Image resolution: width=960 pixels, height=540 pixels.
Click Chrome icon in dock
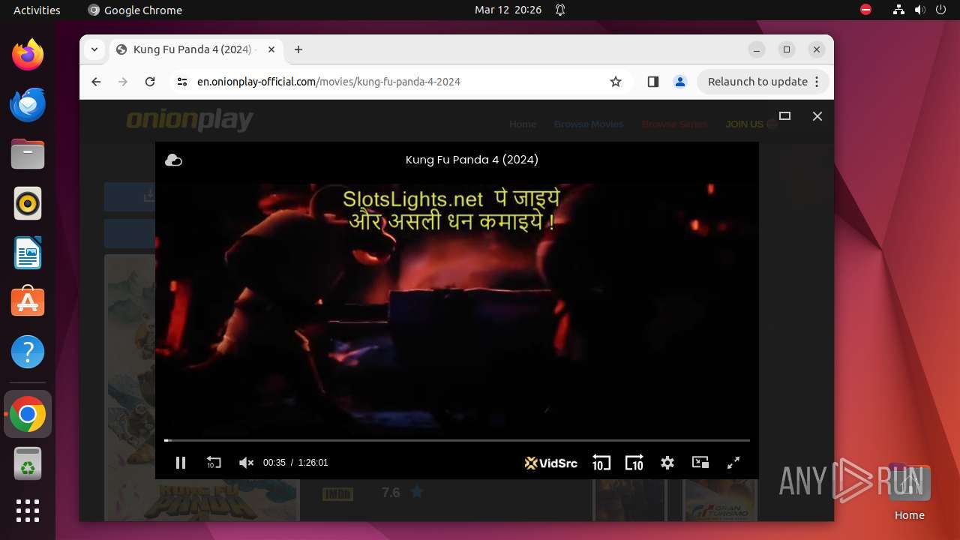pos(28,415)
